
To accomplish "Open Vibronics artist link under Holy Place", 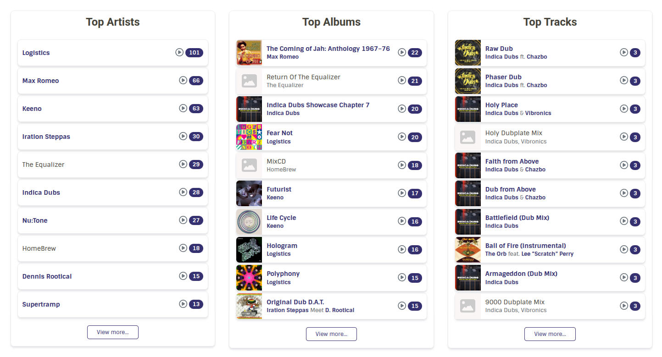I will click(x=538, y=113).
